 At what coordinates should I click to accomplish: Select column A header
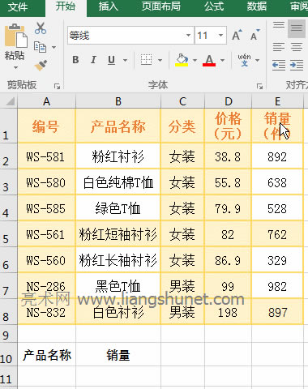(x=46, y=101)
